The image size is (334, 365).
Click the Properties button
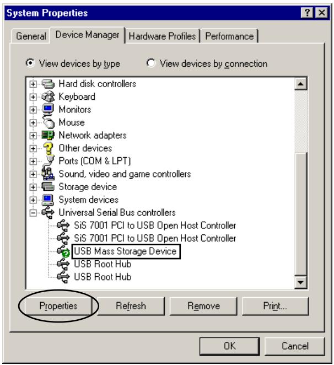[x=58, y=306]
